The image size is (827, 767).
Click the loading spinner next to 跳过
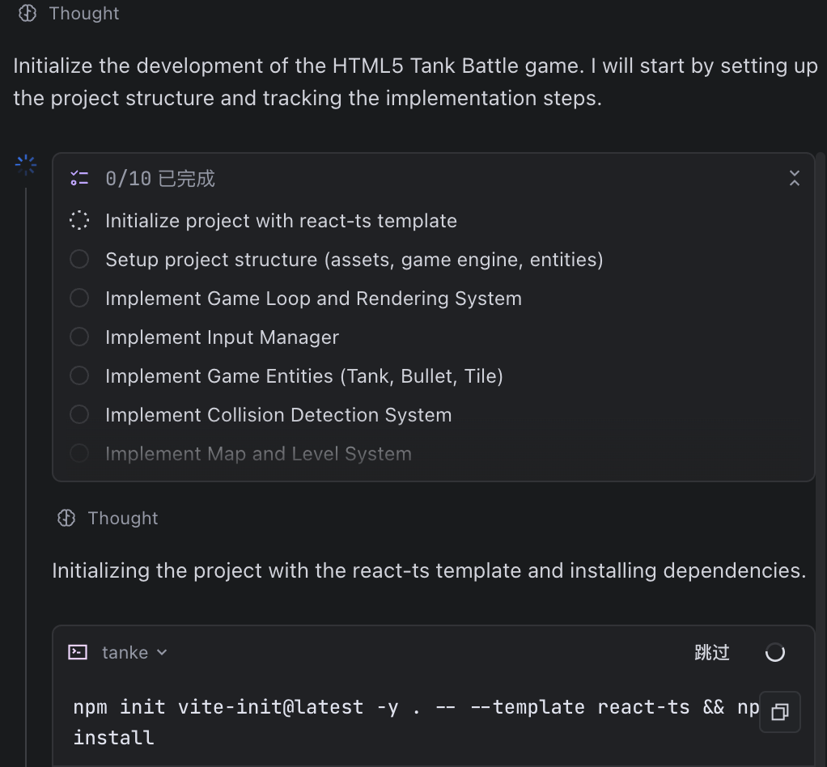point(775,652)
